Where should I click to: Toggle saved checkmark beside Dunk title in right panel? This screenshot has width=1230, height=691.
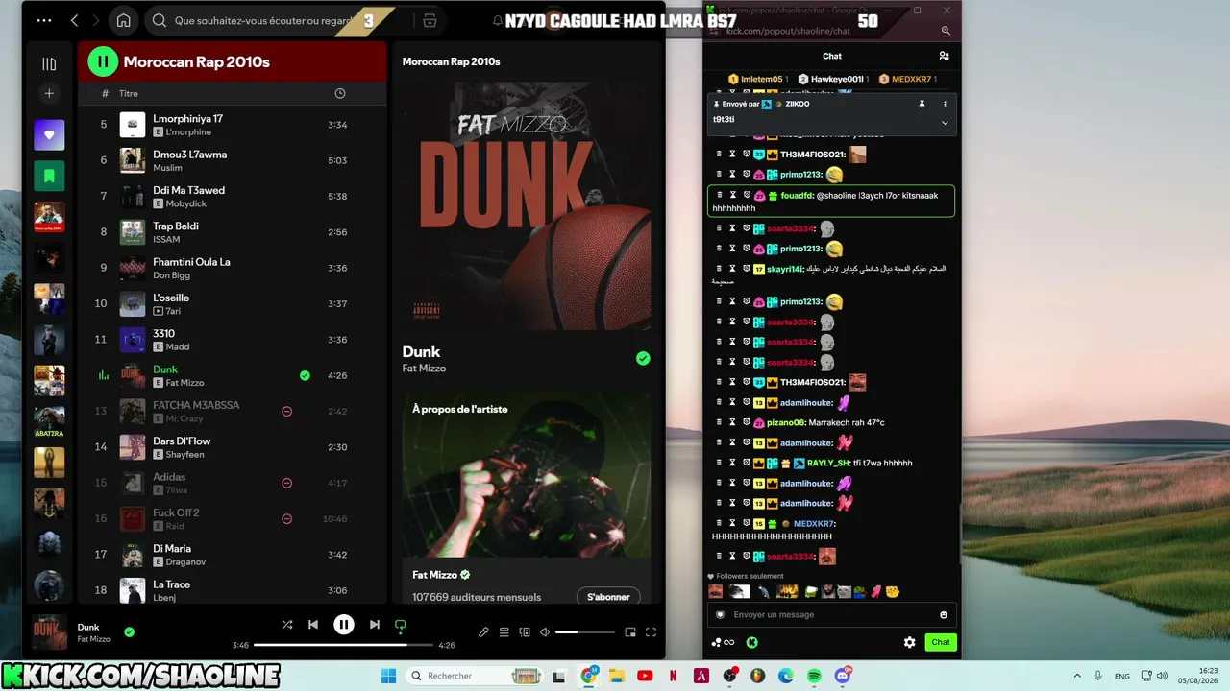(x=643, y=358)
